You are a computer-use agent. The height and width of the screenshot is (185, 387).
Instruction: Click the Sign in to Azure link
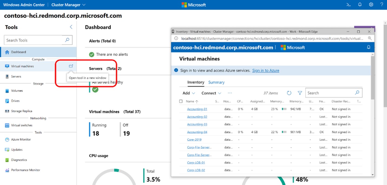265,70
